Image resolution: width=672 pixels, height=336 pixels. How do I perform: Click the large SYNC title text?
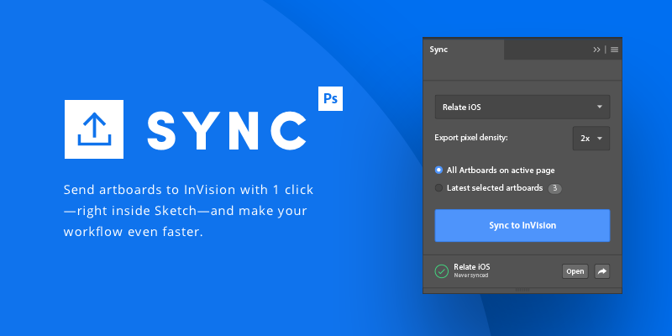pos(227,129)
